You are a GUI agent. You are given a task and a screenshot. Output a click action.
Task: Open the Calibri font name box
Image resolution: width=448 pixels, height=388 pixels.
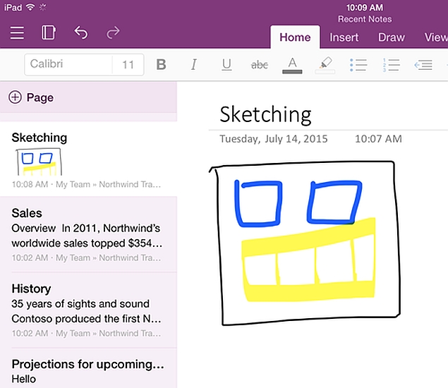68,64
